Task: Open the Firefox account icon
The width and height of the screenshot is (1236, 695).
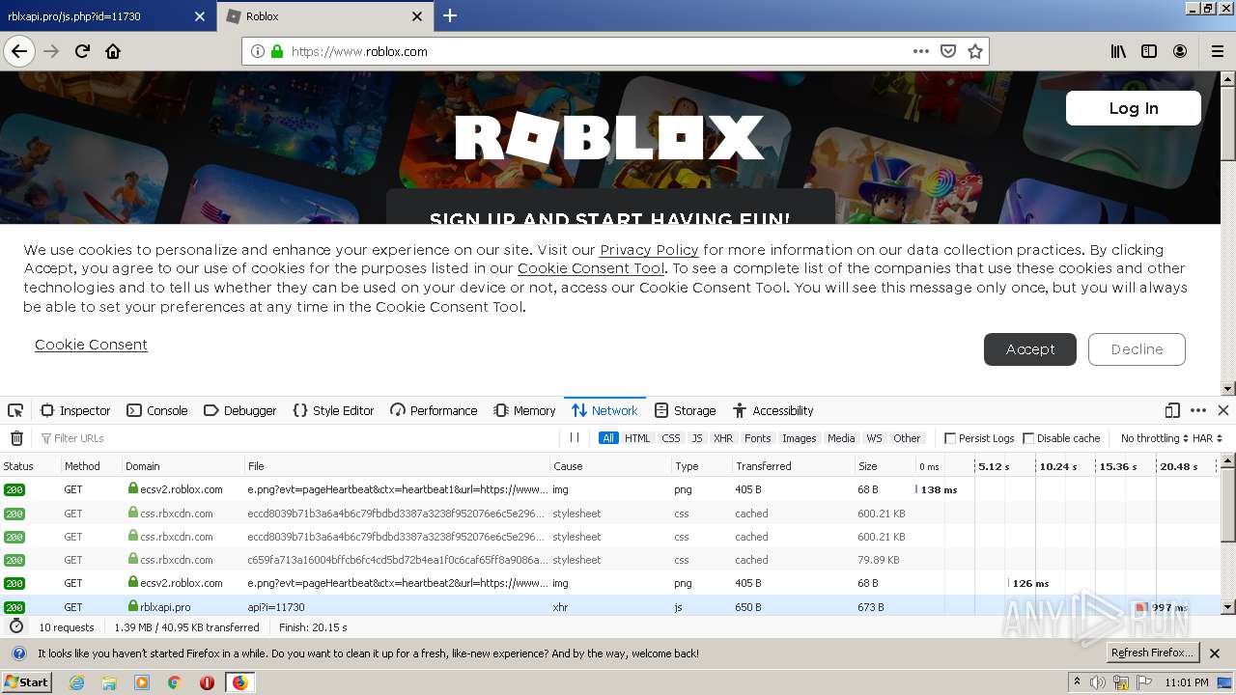Action: [1180, 51]
